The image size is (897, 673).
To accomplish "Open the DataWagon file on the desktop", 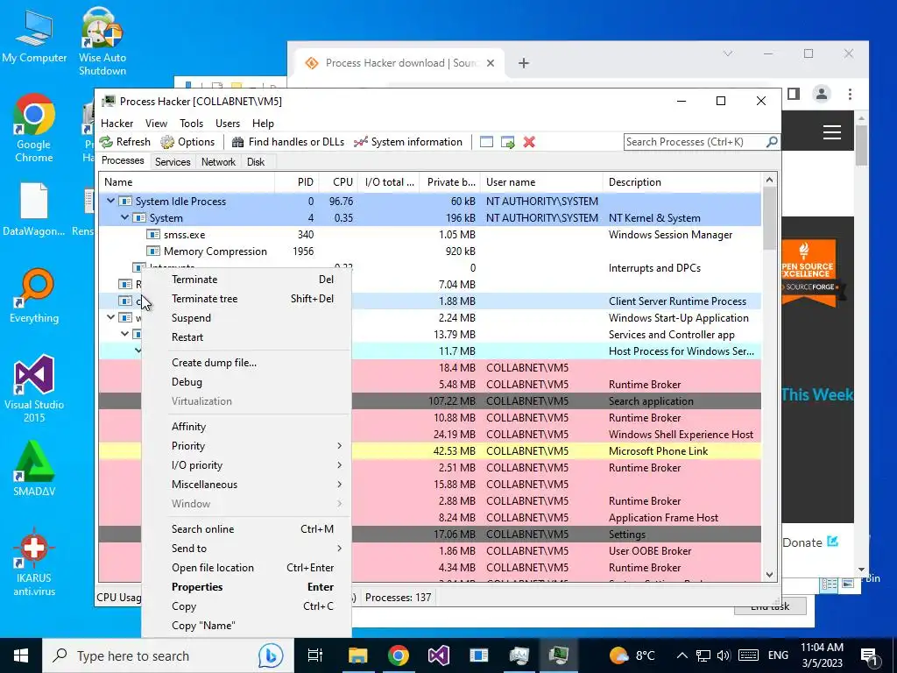I will (x=34, y=209).
